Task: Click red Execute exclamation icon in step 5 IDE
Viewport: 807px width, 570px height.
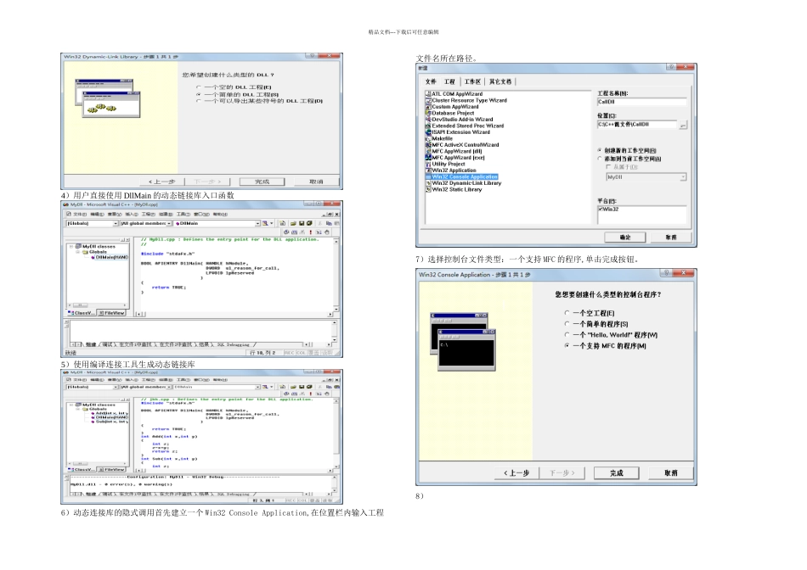Action: point(311,394)
